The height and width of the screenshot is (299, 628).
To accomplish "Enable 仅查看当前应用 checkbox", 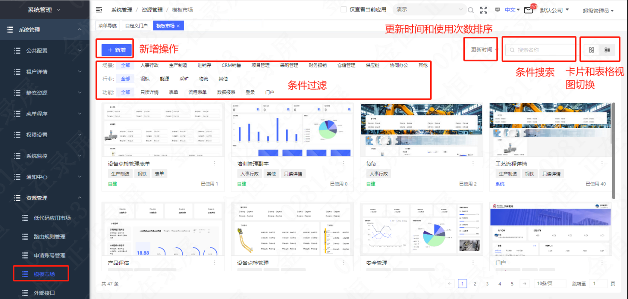I will (343, 9).
